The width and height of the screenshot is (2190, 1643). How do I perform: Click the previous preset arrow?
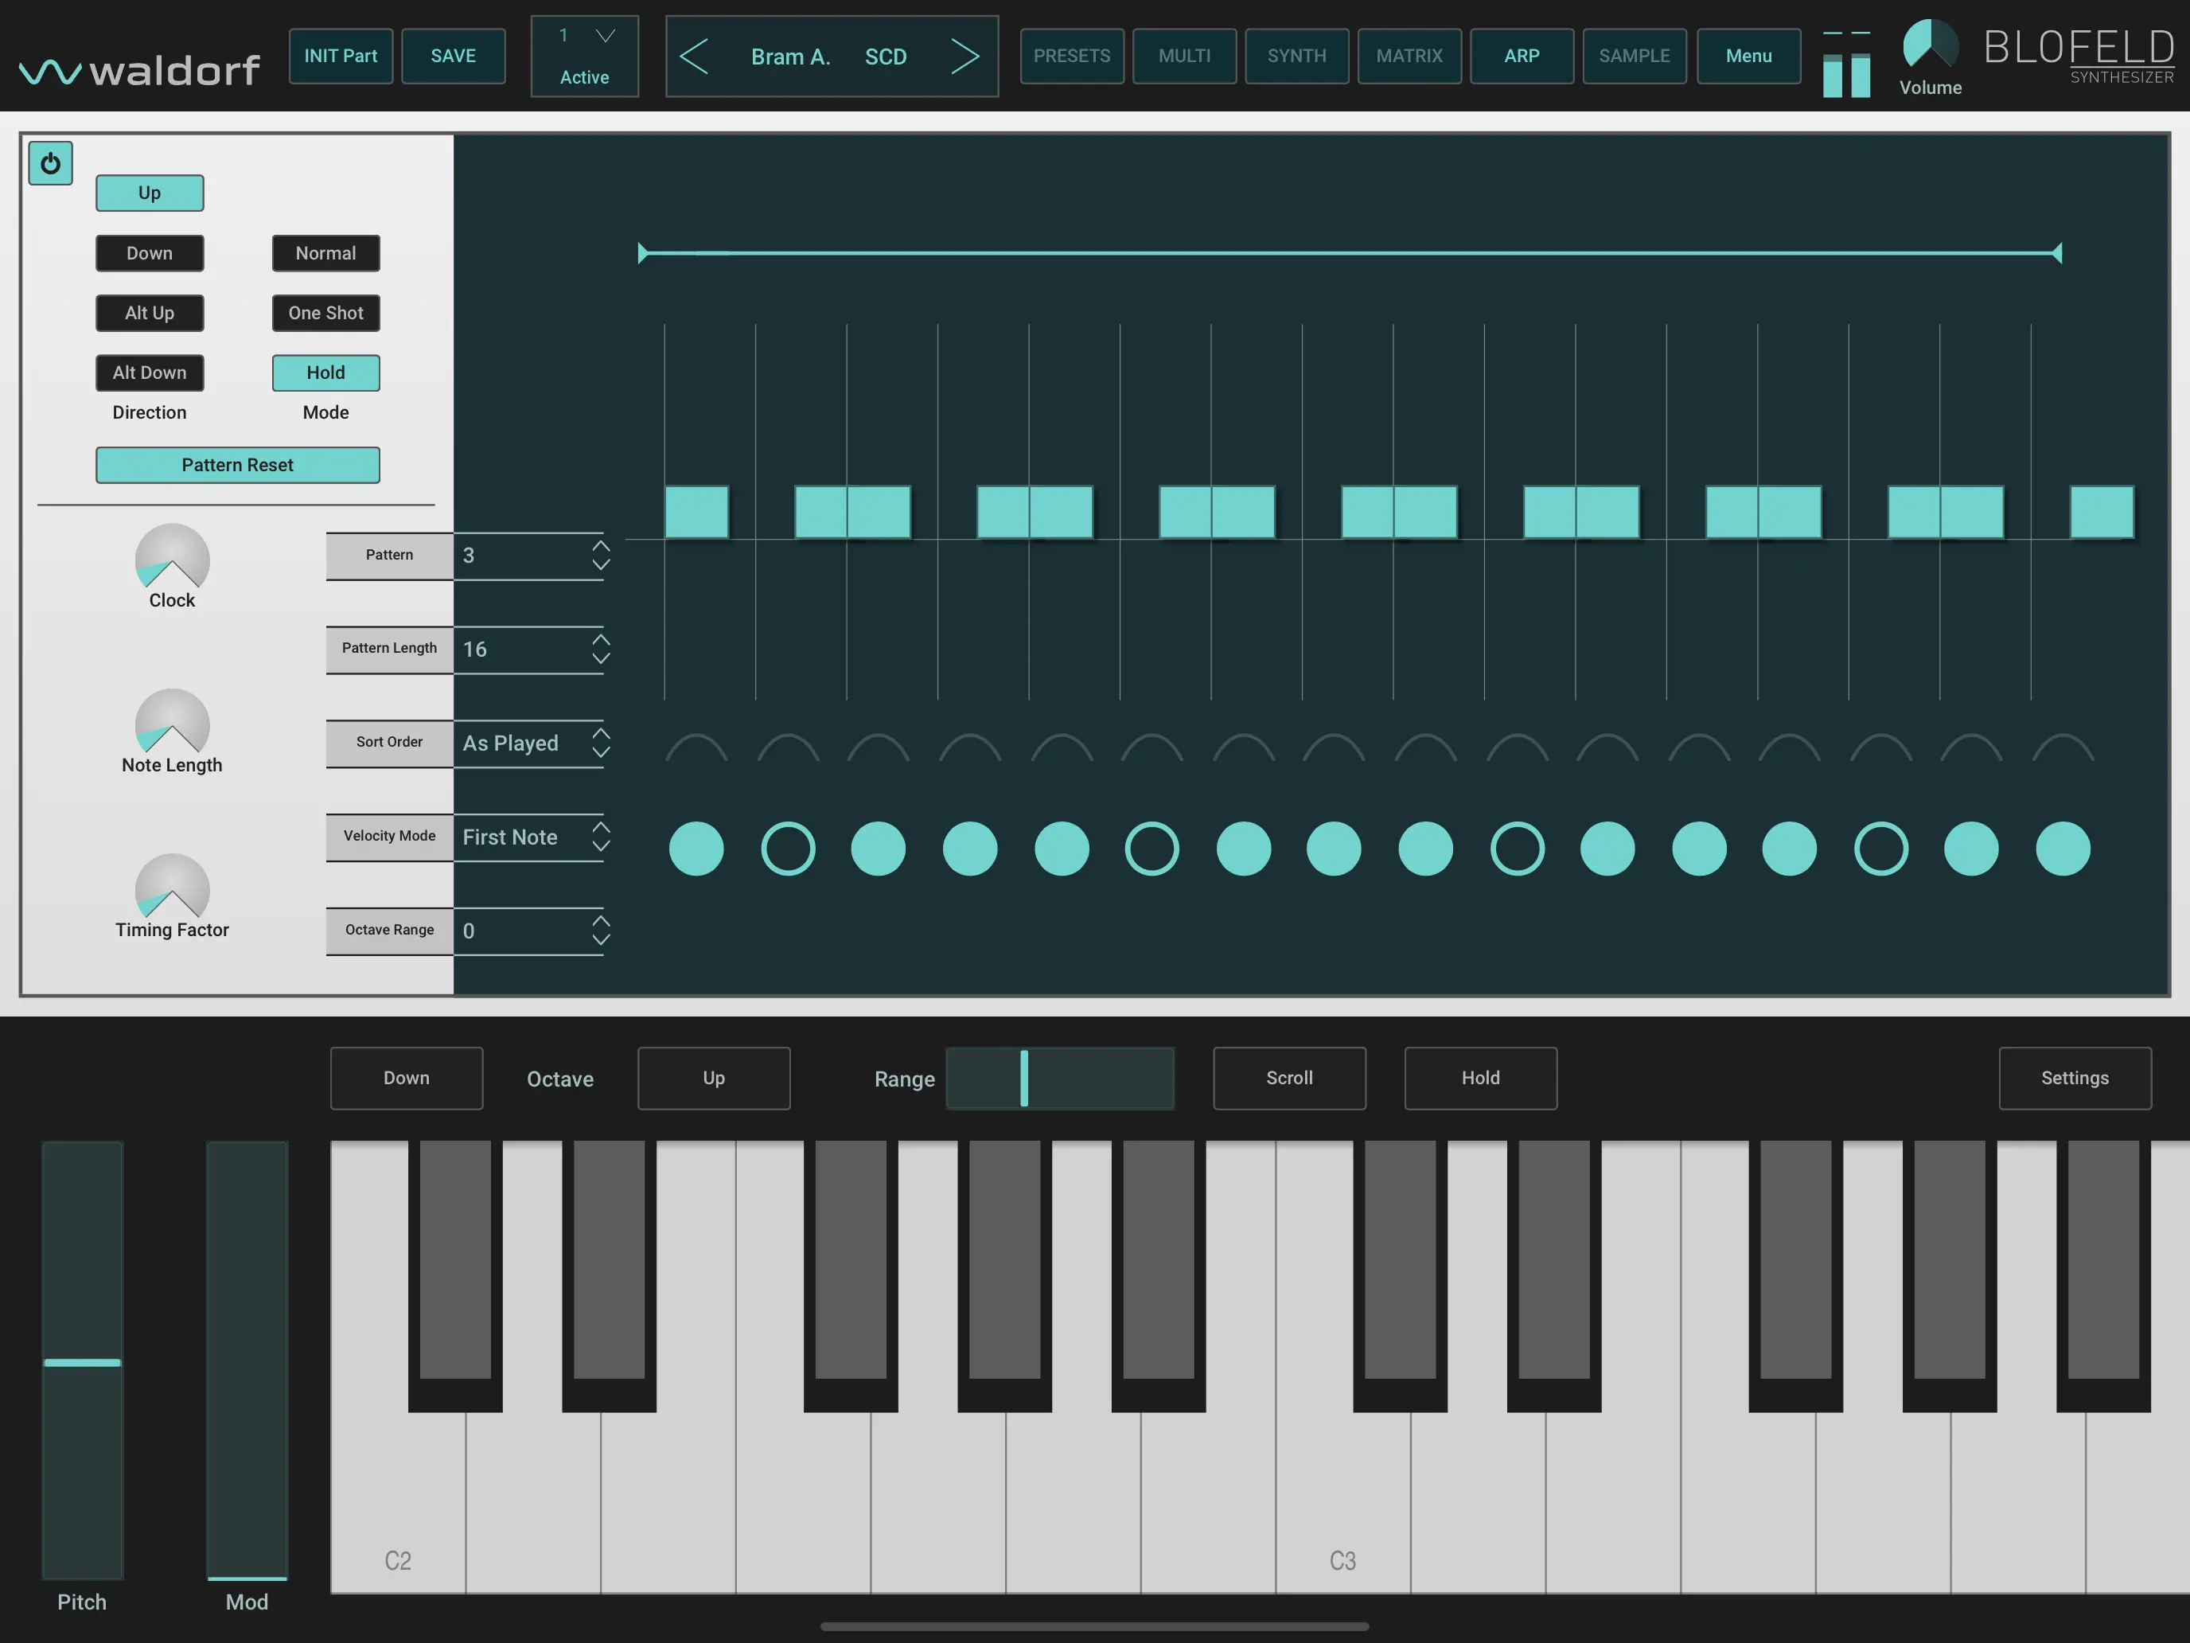coord(696,56)
